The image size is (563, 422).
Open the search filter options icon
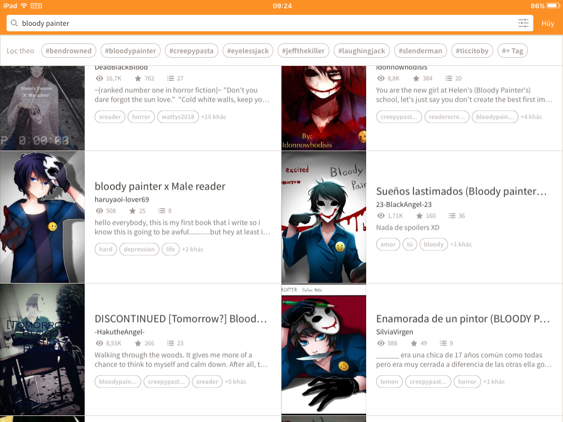click(x=523, y=23)
